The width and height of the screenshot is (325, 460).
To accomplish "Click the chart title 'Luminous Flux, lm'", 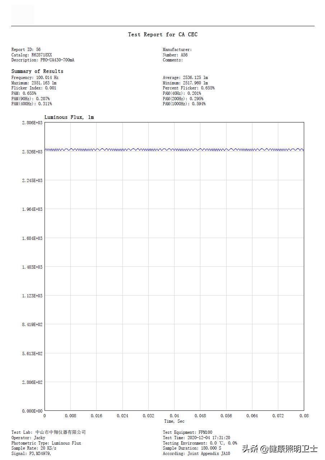I will click(69, 117).
